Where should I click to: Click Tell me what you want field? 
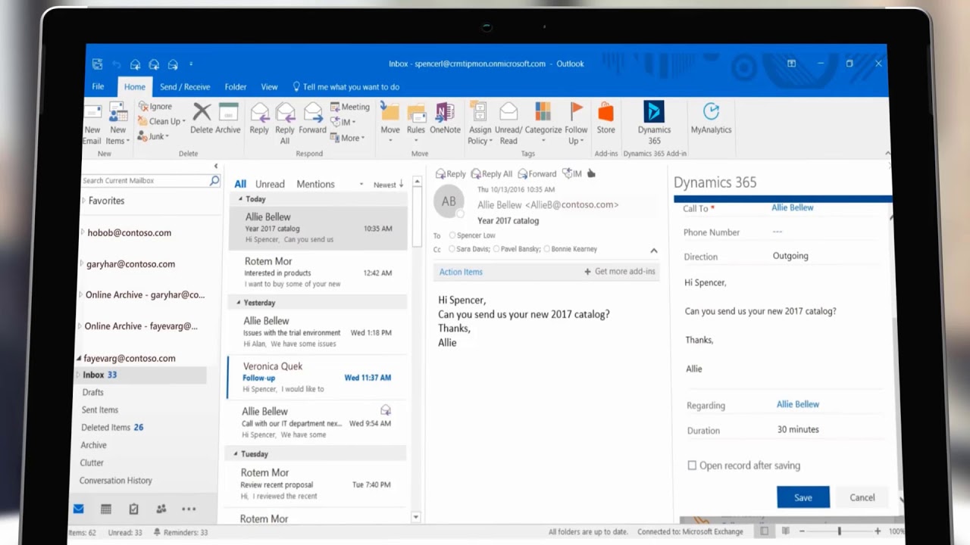[x=346, y=87]
